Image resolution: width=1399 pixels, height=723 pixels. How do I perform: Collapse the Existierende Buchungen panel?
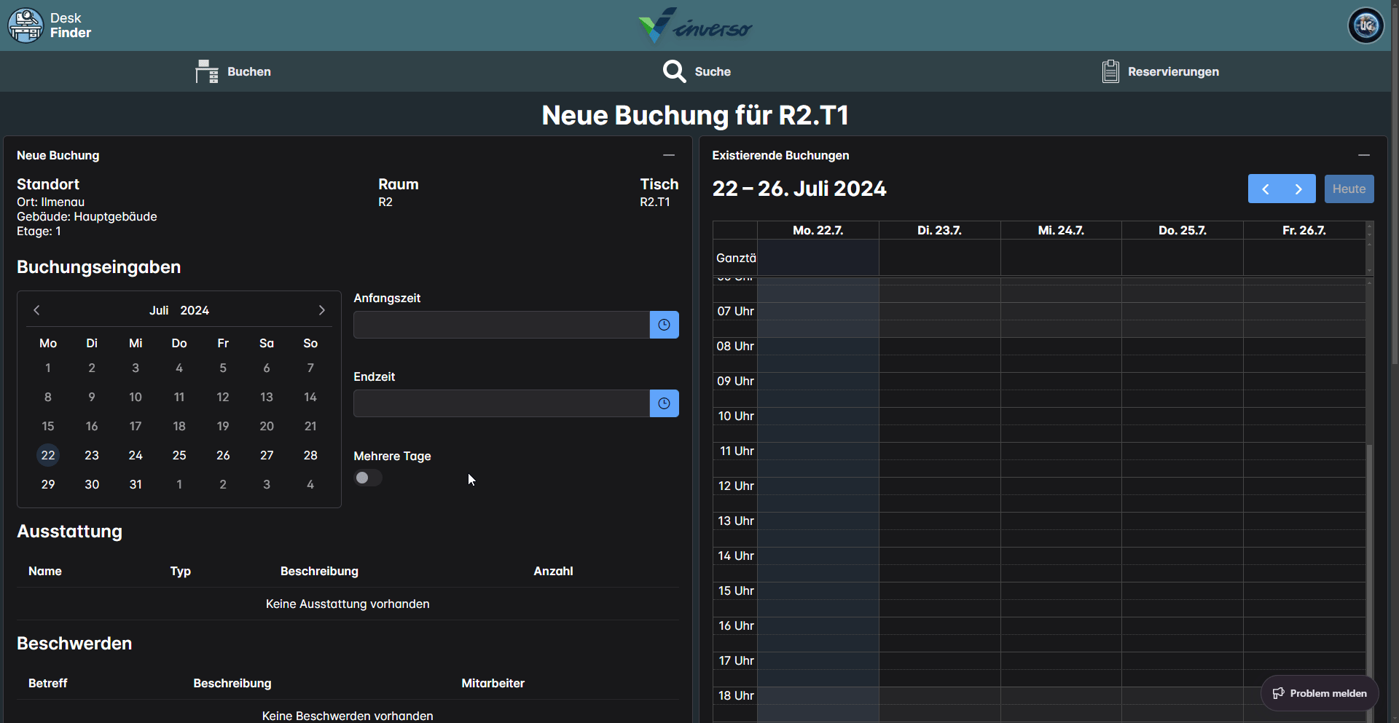coord(1364,155)
